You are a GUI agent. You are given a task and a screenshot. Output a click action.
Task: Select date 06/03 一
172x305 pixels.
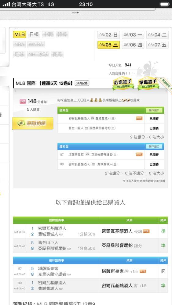click(133, 35)
